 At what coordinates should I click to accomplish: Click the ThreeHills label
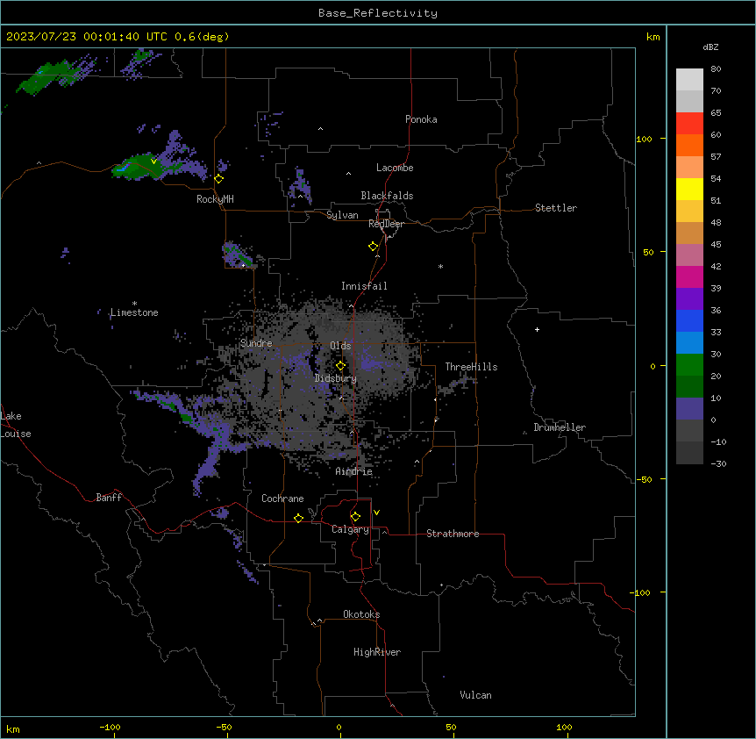pos(471,367)
